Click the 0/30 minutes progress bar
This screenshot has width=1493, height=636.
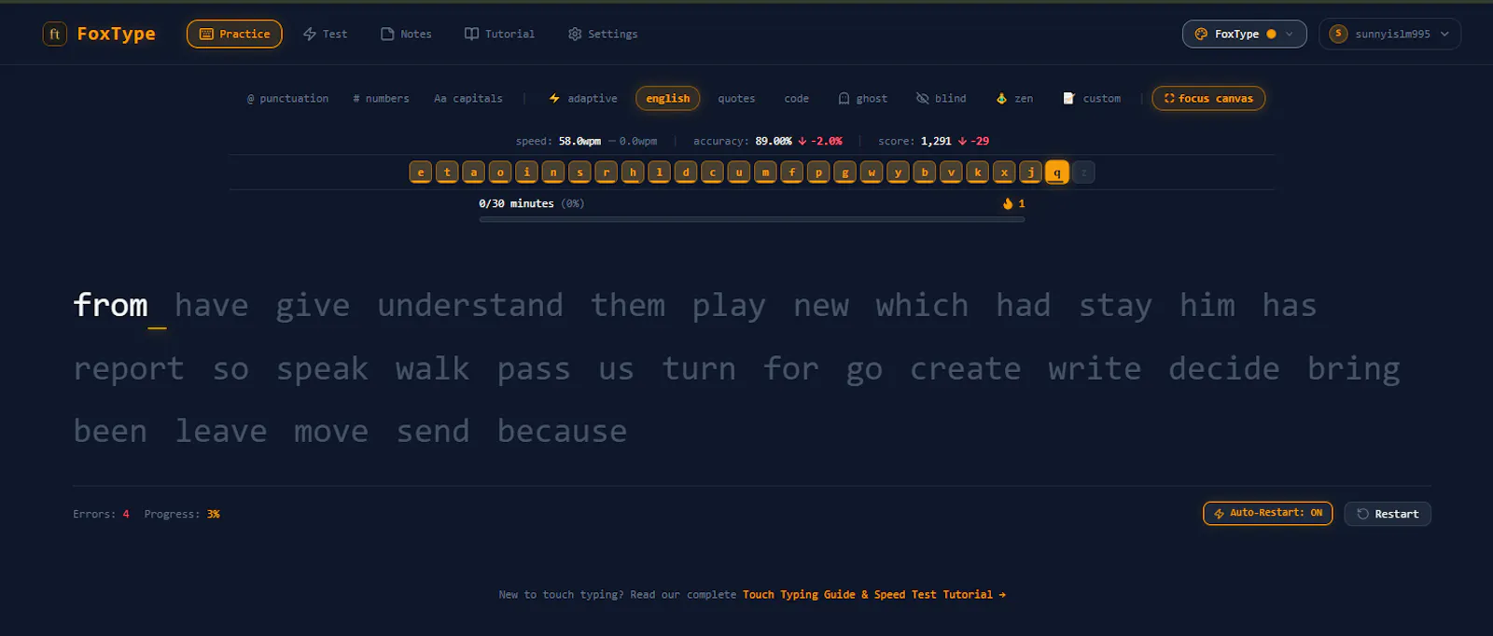click(751, 219)
